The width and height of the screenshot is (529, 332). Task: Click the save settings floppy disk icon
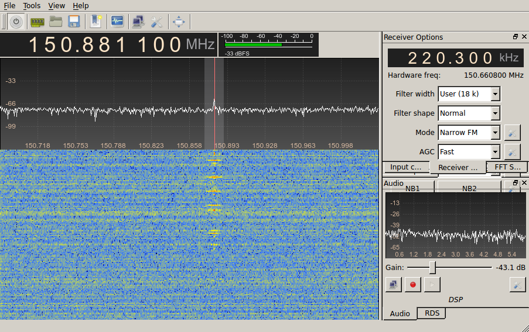point(74,22)
